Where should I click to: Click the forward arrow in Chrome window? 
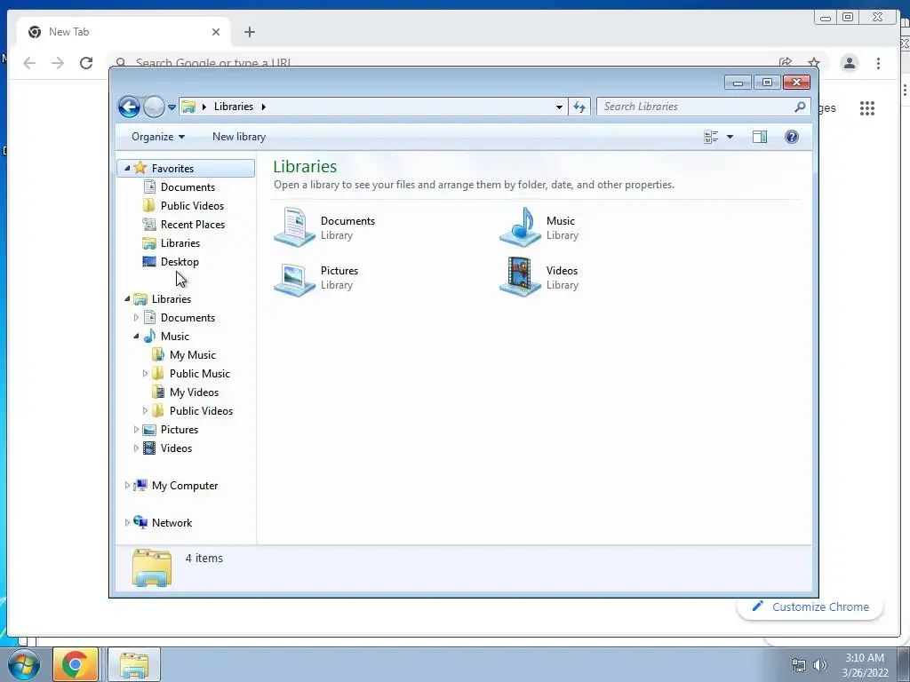point(58,63)
